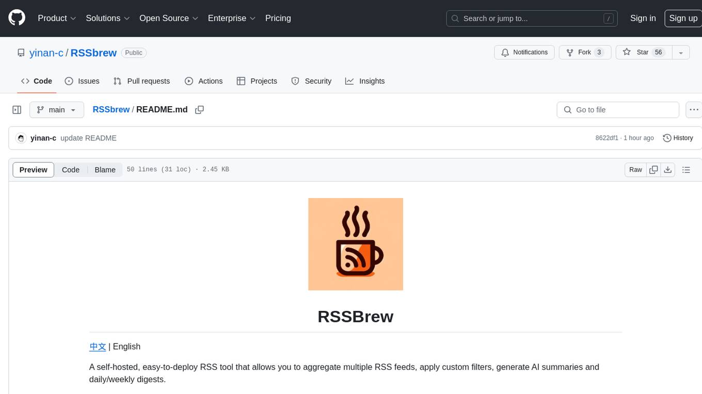702x394 pixels.
Task: Click the RSSBrew coffee cup logo image
Action: (x=356, y=244)
